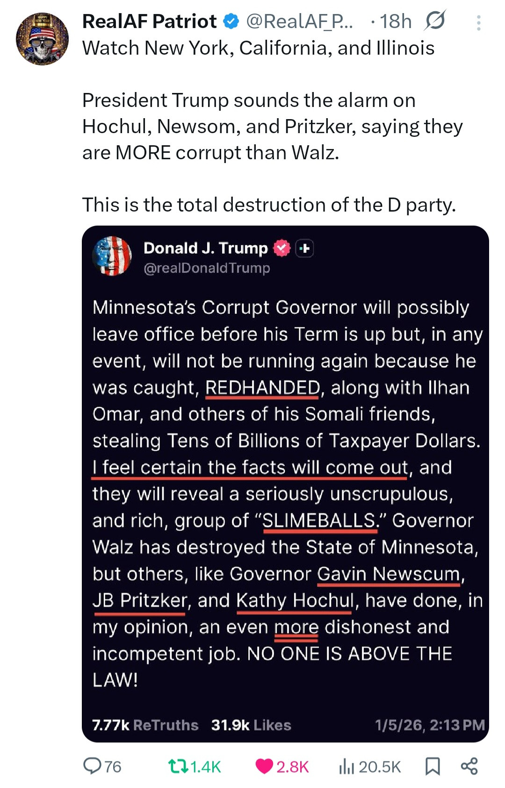Tap the reply comment icon

click(x=92, y=766)
